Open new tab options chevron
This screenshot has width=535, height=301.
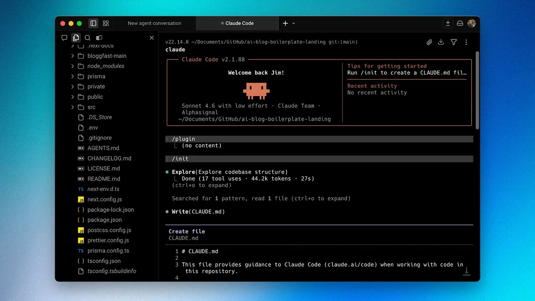(x=293, y=23)
